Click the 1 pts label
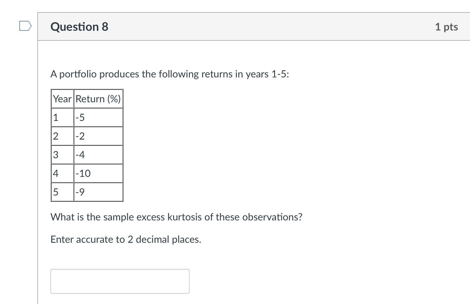Image resolution: width=470 pixels, height=304 pixels. pos(447,27)
